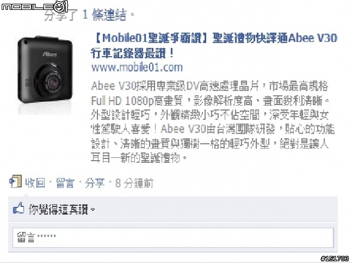The width and height of the screenshot is (352, 263).
Task: Click the #151703 image number label
Action: pyautogui.click(x=335, y=259)
